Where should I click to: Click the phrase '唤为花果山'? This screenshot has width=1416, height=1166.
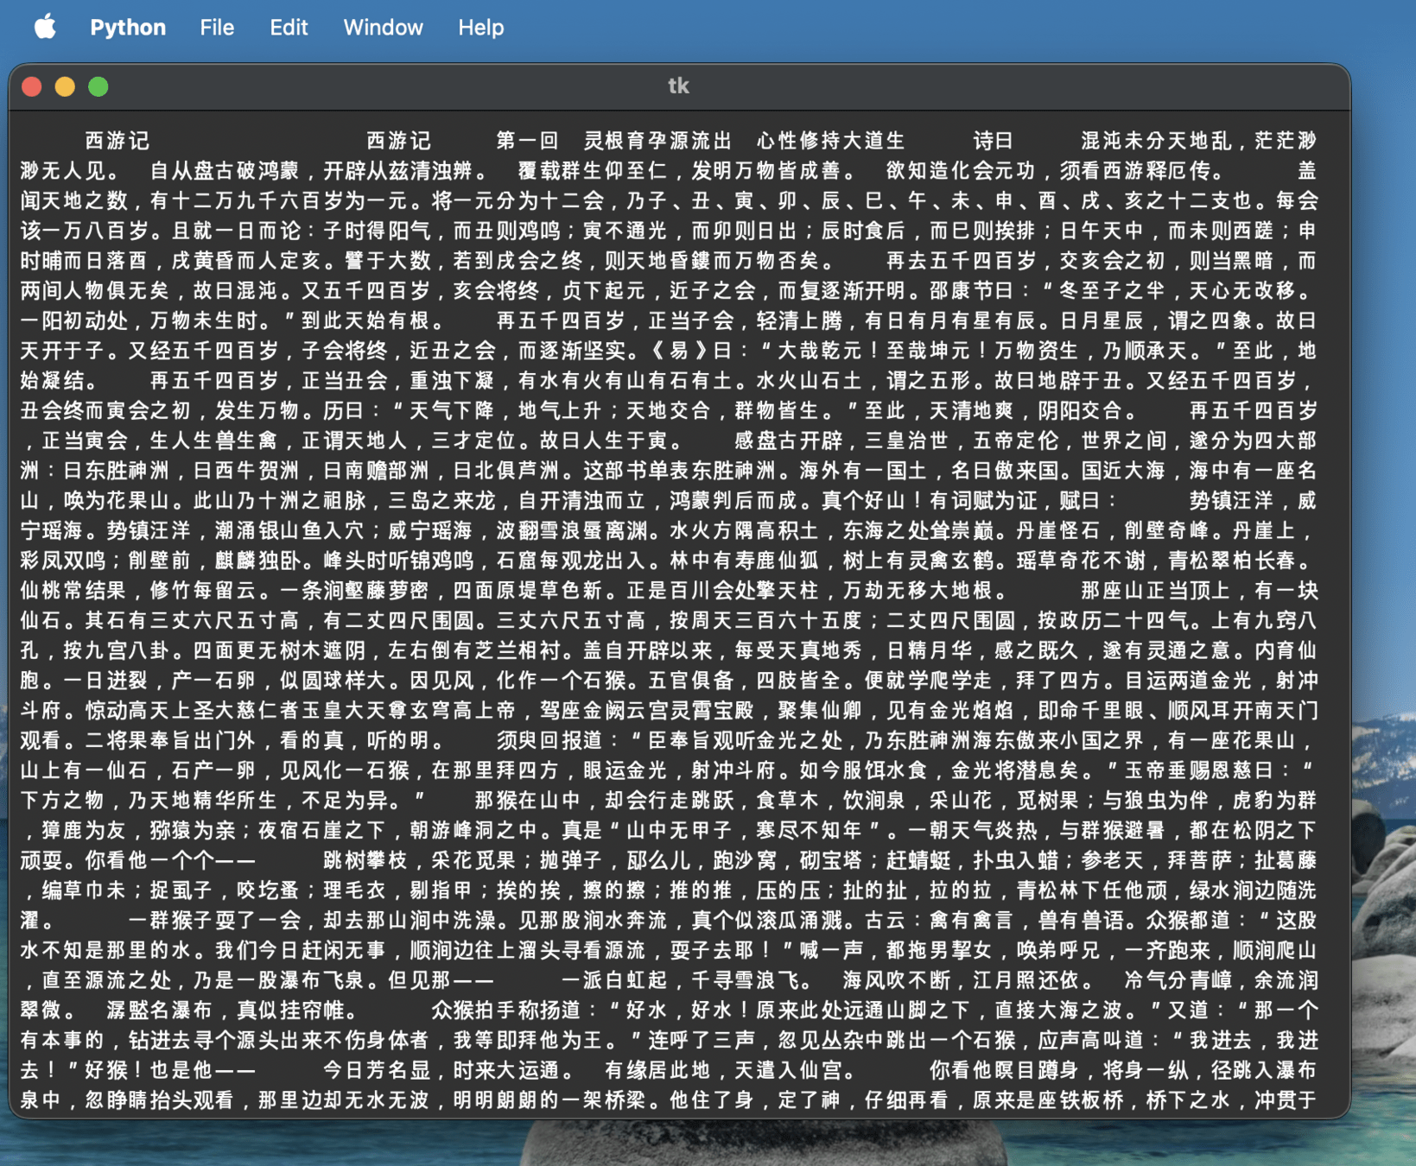point(117,501)
